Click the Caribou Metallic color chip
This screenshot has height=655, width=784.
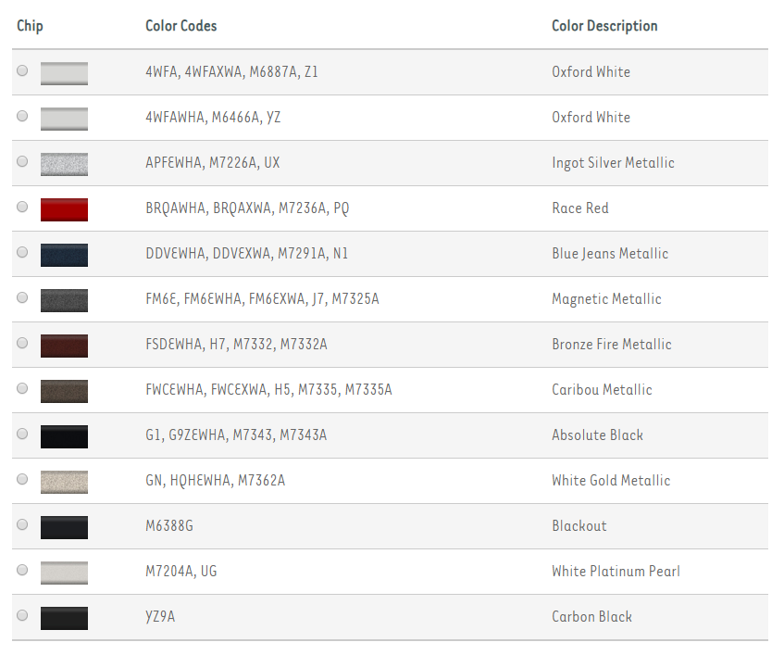[x=63, y=390]
